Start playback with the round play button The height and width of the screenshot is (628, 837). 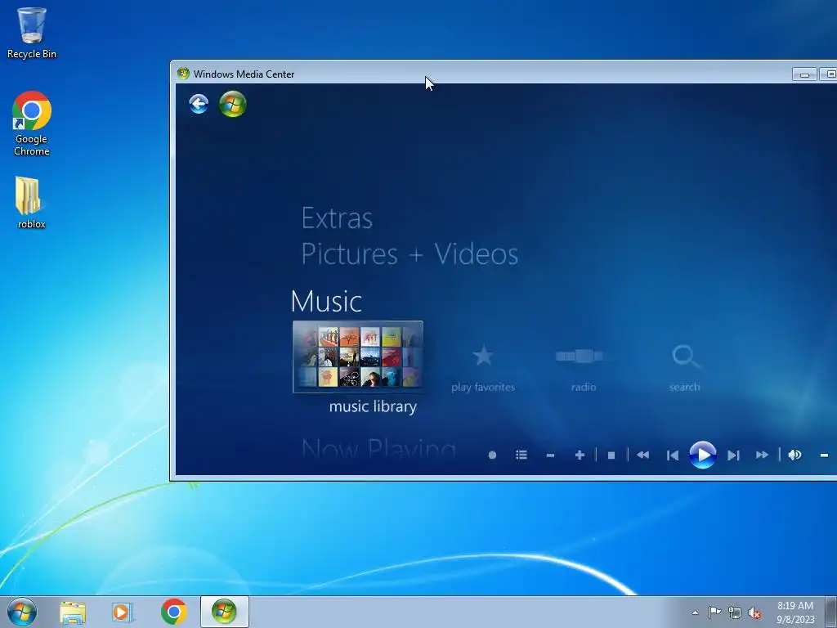coord(702,455)
